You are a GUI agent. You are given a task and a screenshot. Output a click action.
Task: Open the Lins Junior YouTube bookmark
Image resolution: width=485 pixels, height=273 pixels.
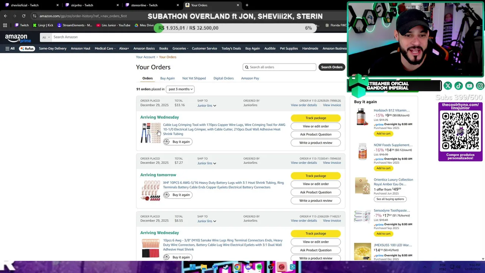pos(113,25)
